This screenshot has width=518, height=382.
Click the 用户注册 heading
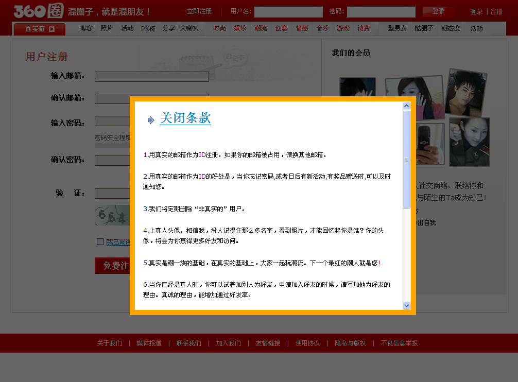[x=46, y=57]
